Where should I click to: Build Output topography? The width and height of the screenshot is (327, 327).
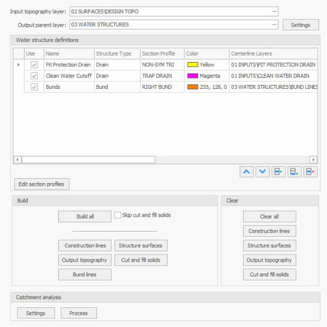(x=85, y=260)
